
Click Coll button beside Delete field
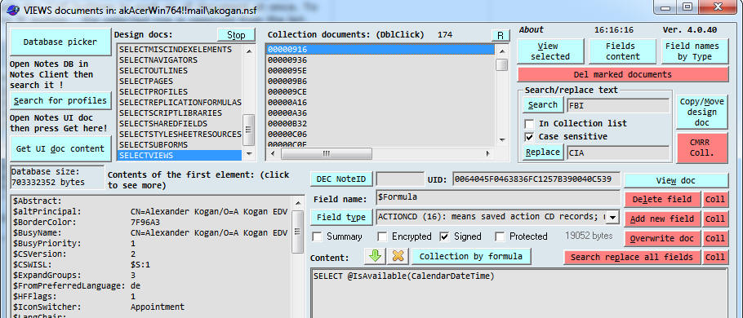715,200
